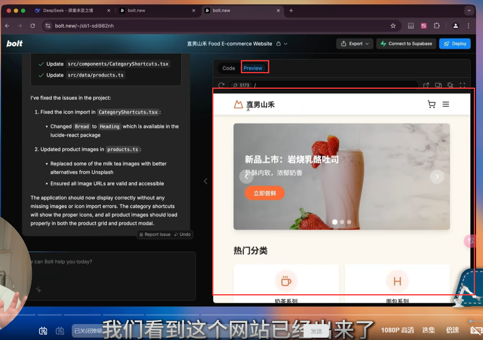Viewport: 483px width, 340px height.
Task: Select the second carousel dot
Action: click(x=342, y=222)
